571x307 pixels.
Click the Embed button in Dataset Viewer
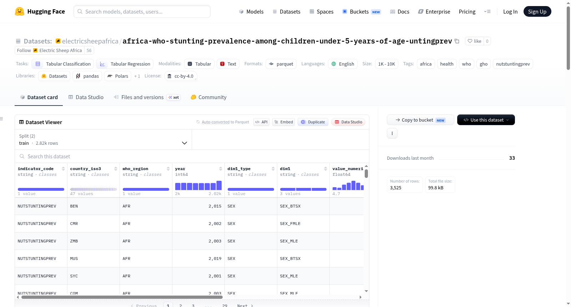tap(284, 122)
